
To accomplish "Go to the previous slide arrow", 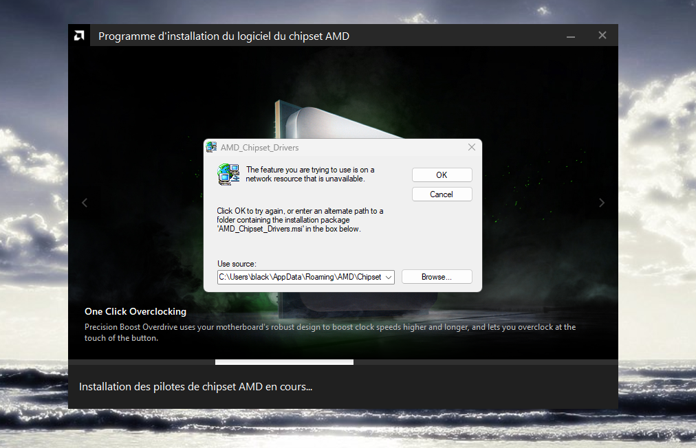I will tap(85, 203).
